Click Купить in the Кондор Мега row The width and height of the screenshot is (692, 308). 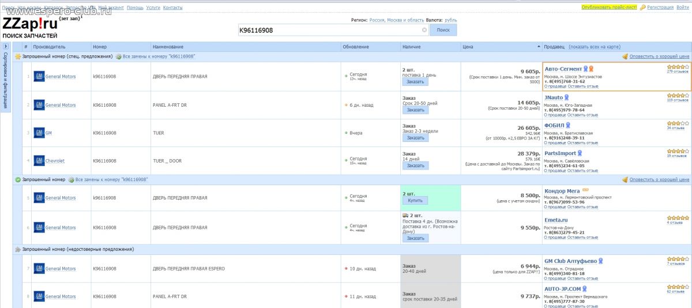[415, 201]
